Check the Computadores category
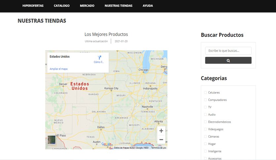This screenshot has width=276, height=160. tap(205, 100)
